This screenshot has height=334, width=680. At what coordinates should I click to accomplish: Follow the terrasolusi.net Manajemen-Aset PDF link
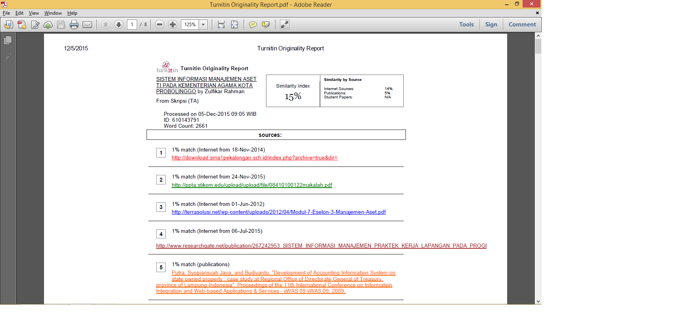tap(278, 212)
